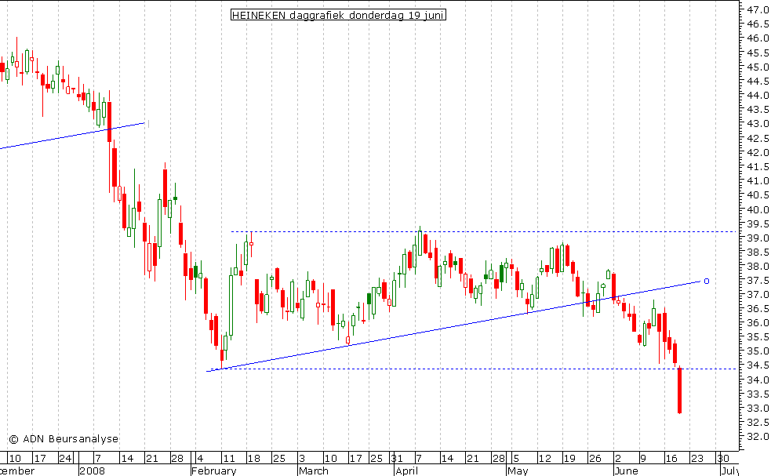This screenshot has width=771, height=476.
Task: Select the February month label on the time axis
Action: [x=214, y=471]
